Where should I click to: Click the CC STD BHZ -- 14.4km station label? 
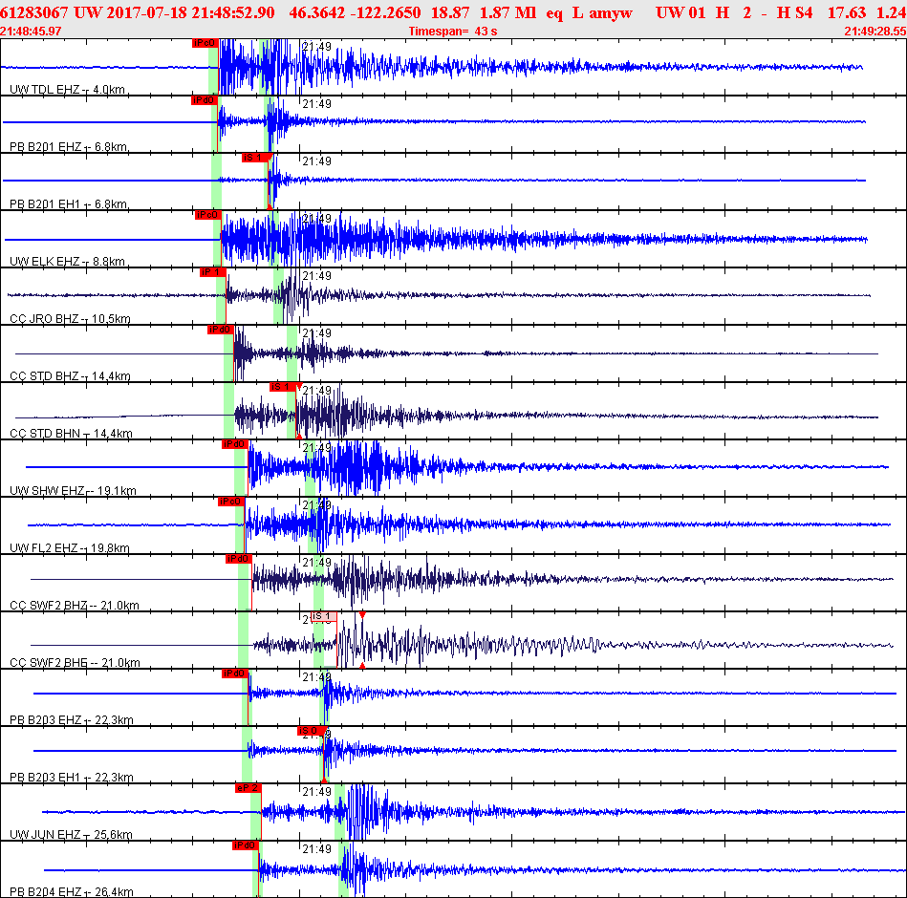click(x=70, y=375)
